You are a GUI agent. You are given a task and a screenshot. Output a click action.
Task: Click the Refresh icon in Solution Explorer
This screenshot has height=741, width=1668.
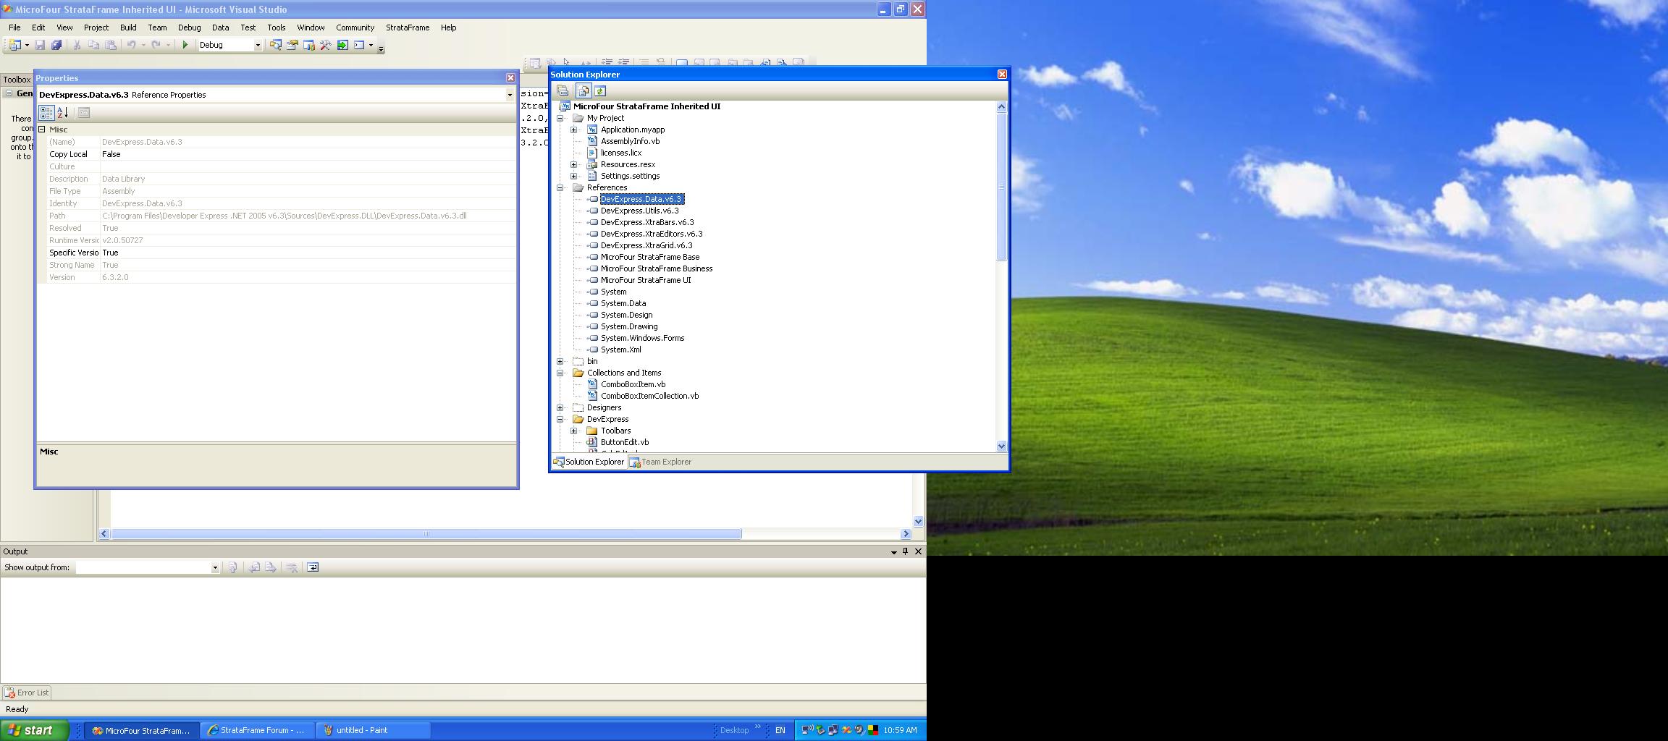(x=600, y=91)
